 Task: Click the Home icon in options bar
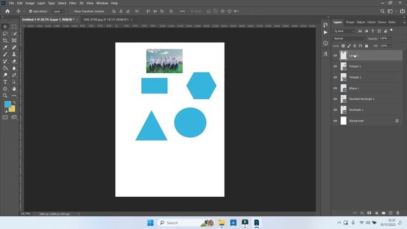click(8, 11)
